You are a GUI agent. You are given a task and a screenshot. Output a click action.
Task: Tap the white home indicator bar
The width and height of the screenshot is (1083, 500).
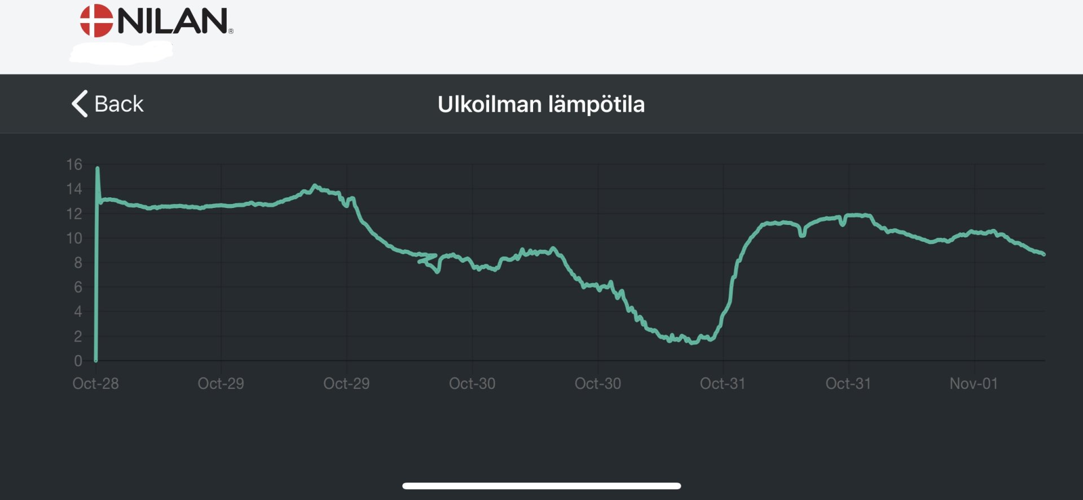pyautogui.click(x=541, y=486)
